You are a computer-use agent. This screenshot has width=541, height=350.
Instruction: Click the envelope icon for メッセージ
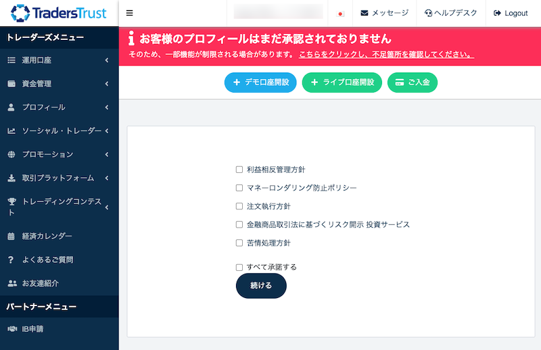pyautogui.click(x=364, y=13)
